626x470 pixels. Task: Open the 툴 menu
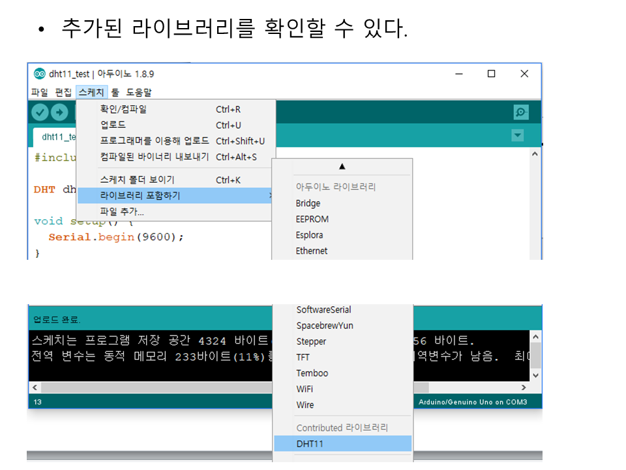pyautogui.click(x=115, y=92)
